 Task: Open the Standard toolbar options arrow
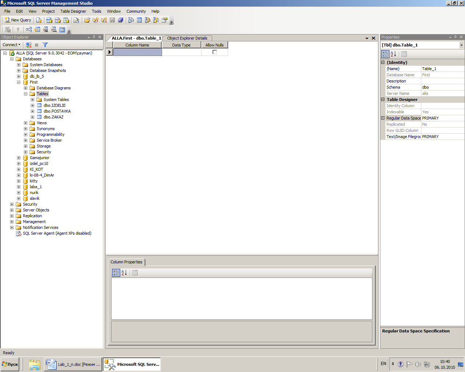click(171, 21)
